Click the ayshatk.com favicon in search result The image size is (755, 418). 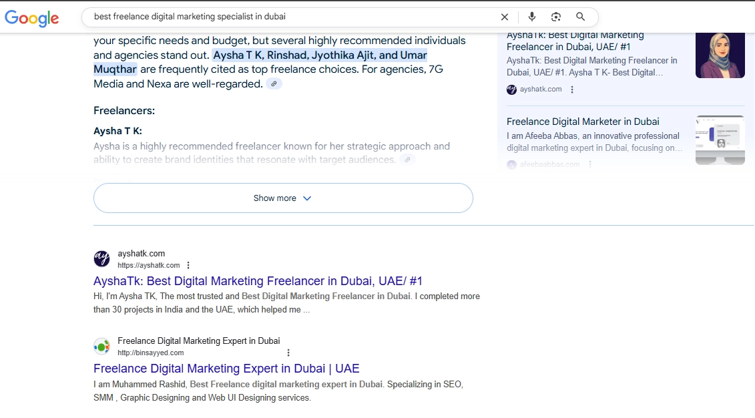pos(101,258)
